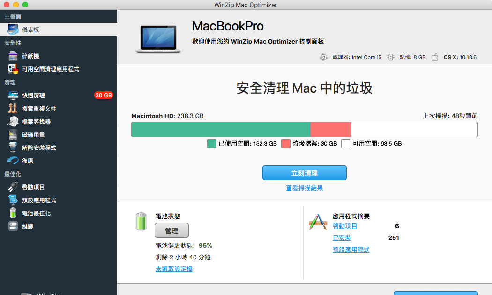The image size is (492, 295).
Task: Click the 處理器: Intel Core i5 text
Action: (357, 57)
